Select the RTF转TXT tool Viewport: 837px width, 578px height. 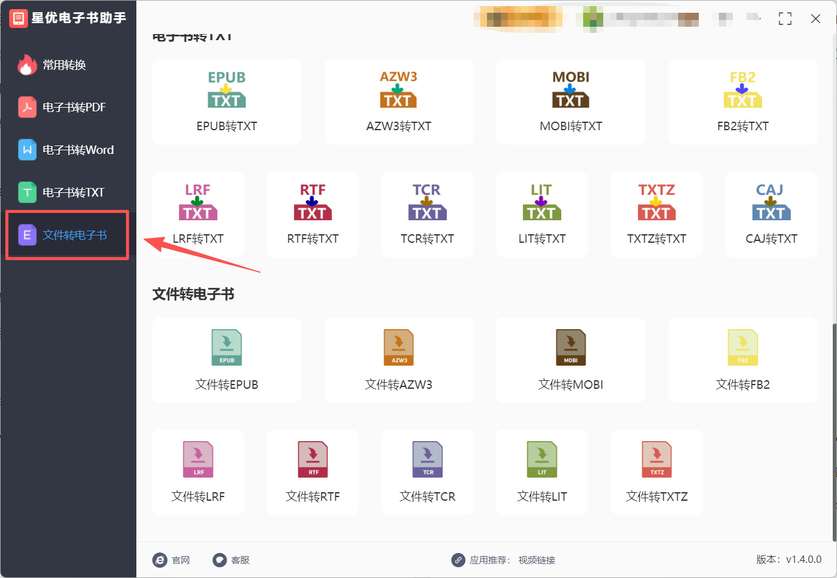click(312, 214)
